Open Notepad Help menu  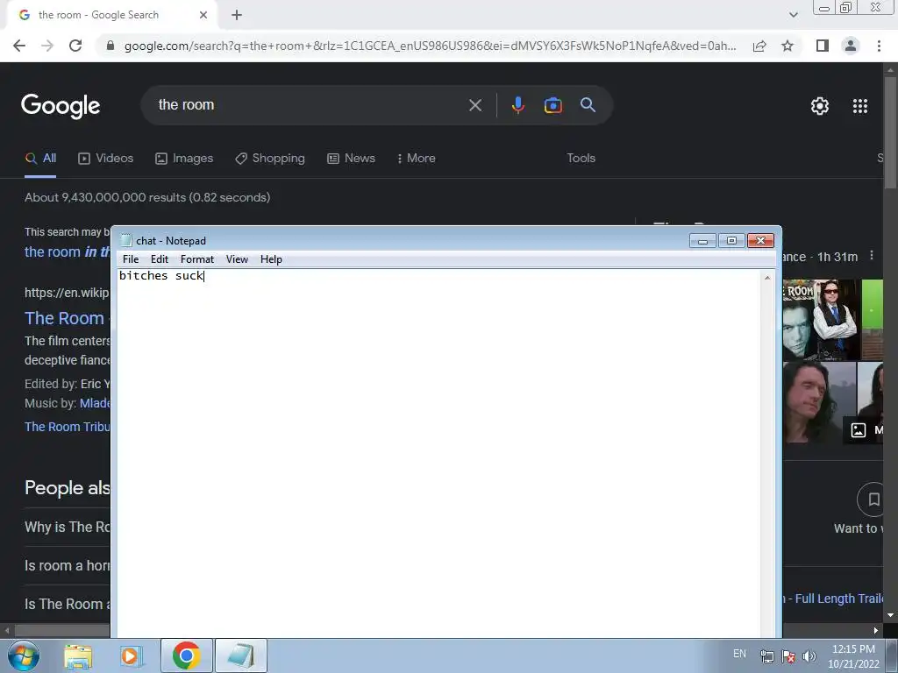271,259
